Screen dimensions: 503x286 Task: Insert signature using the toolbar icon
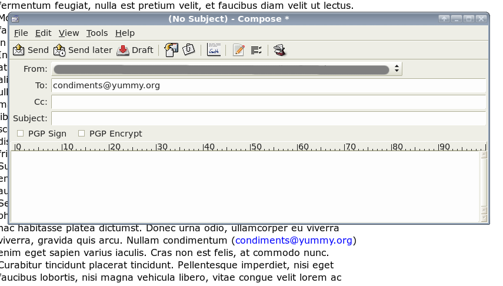click(x=214, y=50)
